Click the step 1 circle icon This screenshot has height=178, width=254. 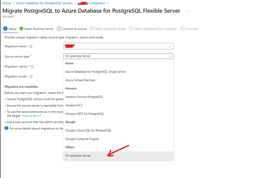[x=5, y=29]
